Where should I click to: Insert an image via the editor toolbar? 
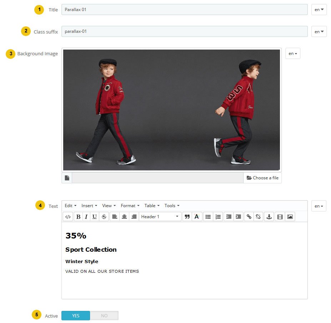click(x=290, y=217)
